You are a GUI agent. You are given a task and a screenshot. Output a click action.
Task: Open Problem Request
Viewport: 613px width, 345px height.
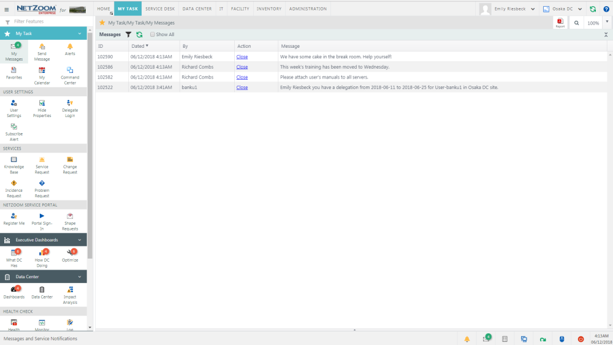(42, 189)
